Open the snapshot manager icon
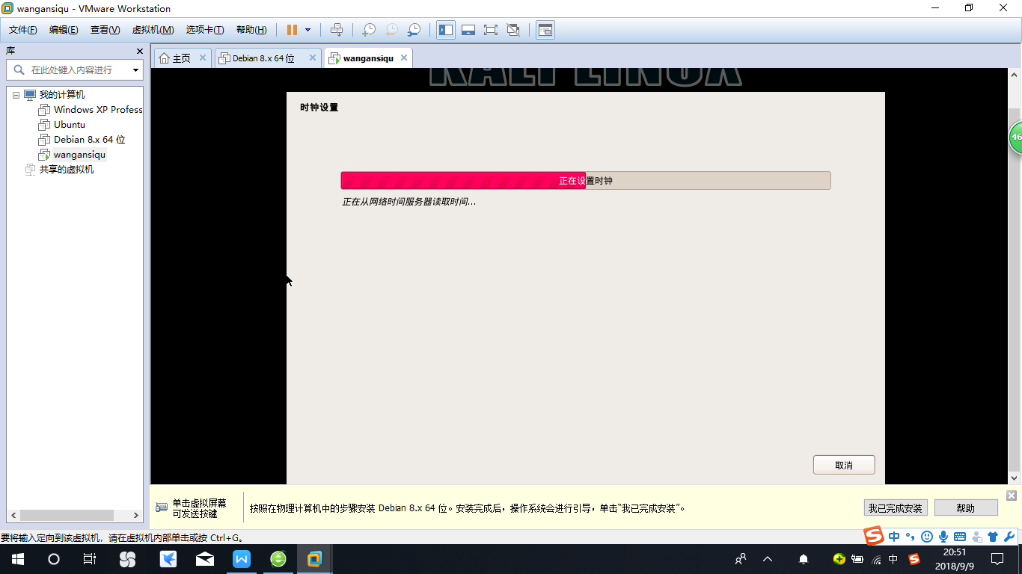This screenshot has width=1022, height=574. coord(414,30)
